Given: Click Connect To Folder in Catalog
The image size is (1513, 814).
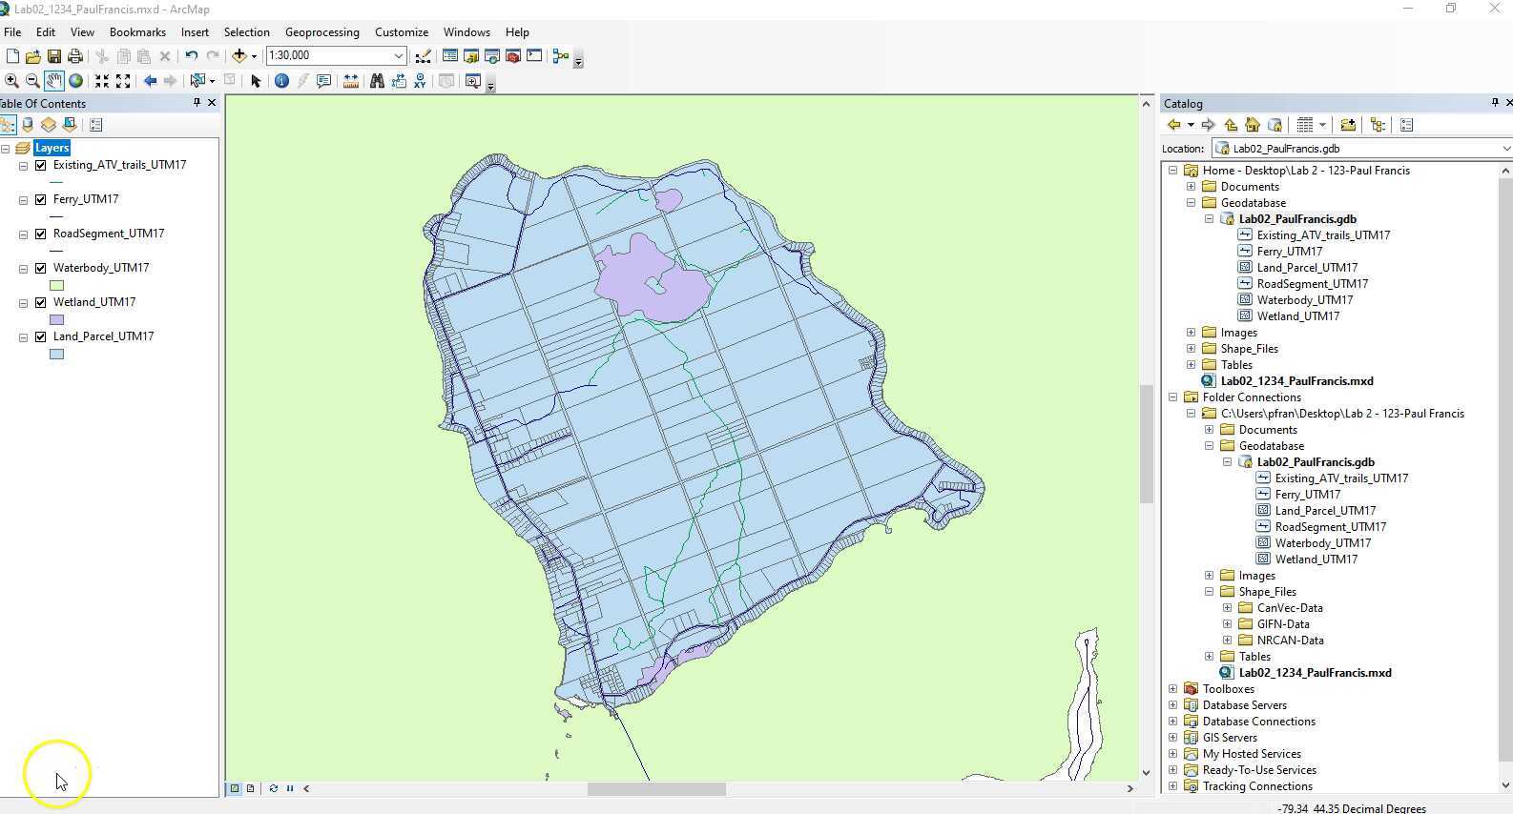Looking at the screenshot, I should coord(1347,125).
